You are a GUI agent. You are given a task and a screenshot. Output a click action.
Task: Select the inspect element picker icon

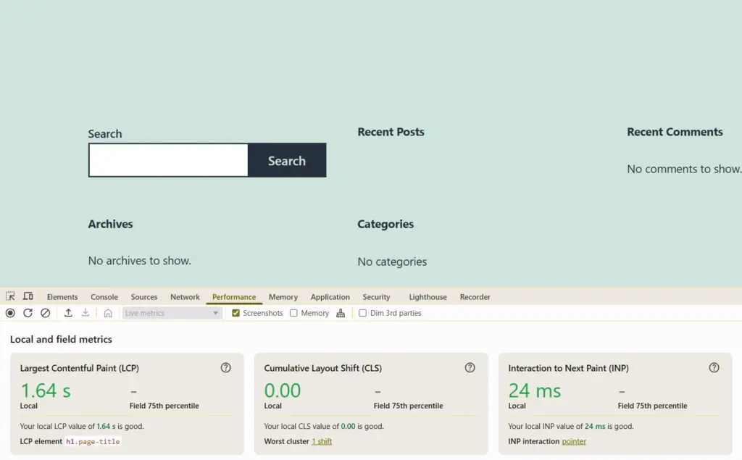click(10, 296)
